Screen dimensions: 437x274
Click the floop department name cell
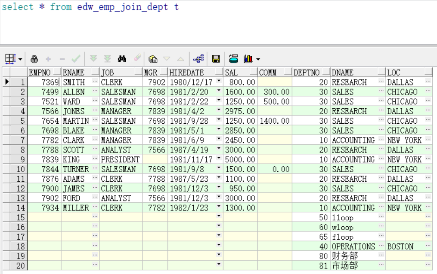358,237
